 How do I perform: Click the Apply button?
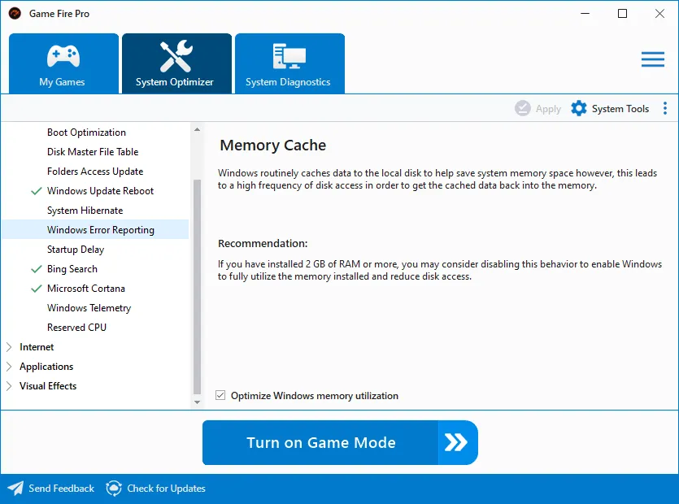(538, 109)
